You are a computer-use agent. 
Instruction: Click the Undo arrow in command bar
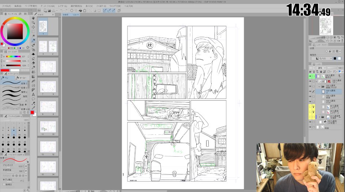62,10
